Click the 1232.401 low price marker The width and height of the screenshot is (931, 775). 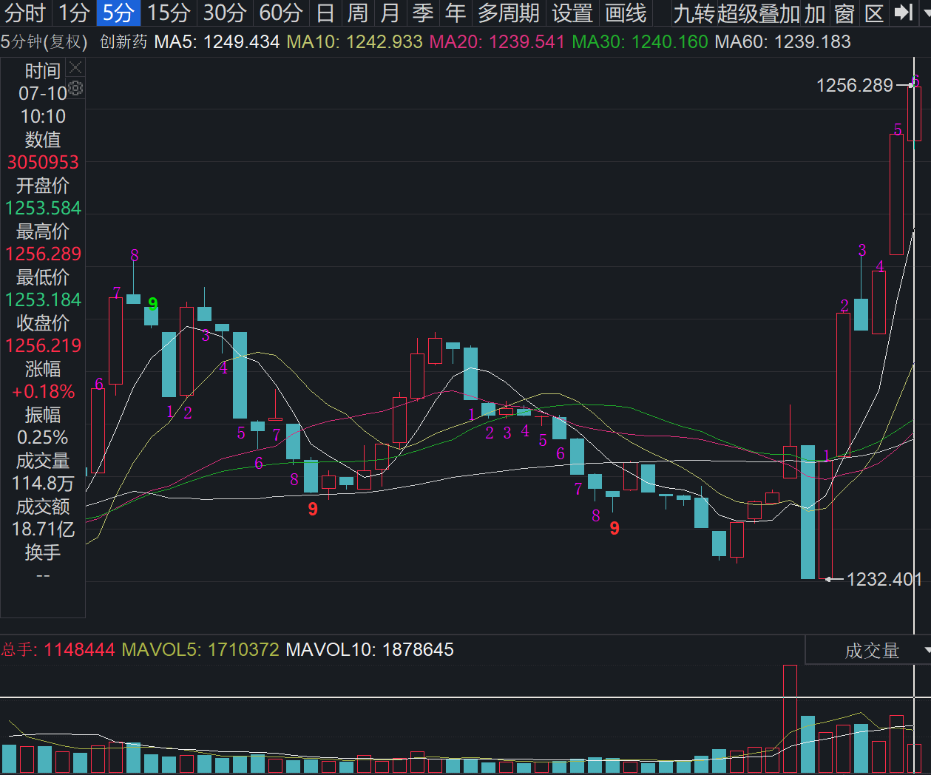[884, 579]
